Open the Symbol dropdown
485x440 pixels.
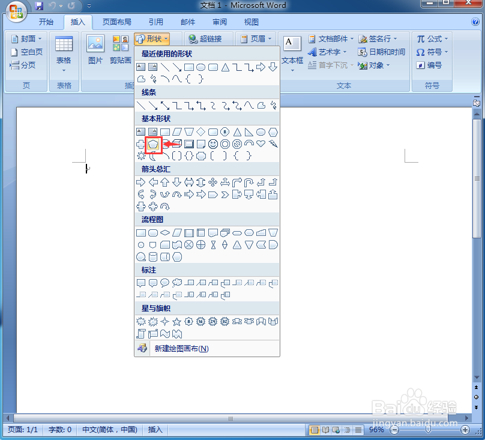pyautogui.click(x=432, y=52)
